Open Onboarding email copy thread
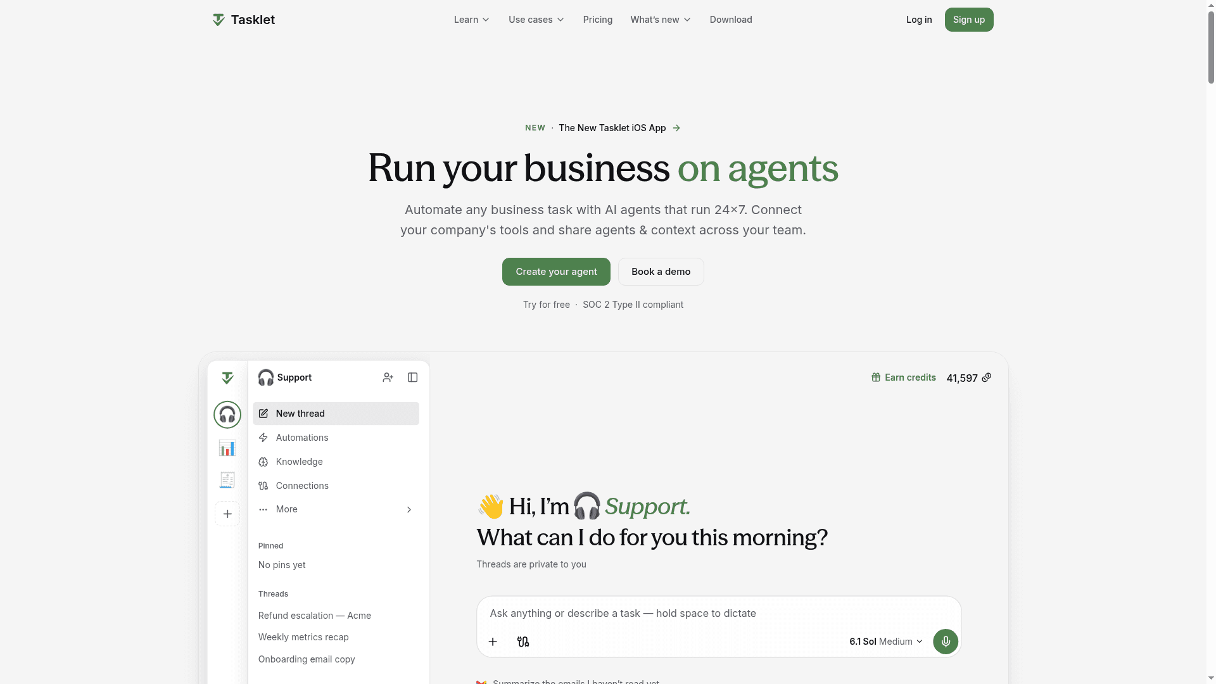1216x684 pixels. click(x=307, y=659)
